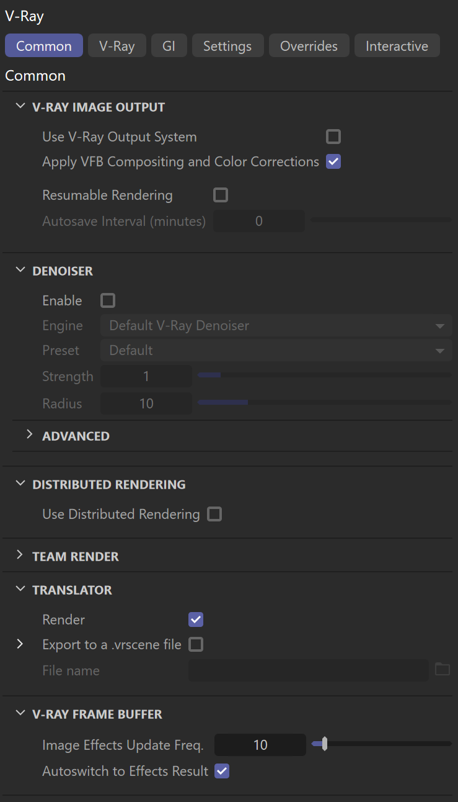Expand the Advanced denoiser settings
This screenshot has height=802, width=458.
pyautogui.click(x=29, y=435)
